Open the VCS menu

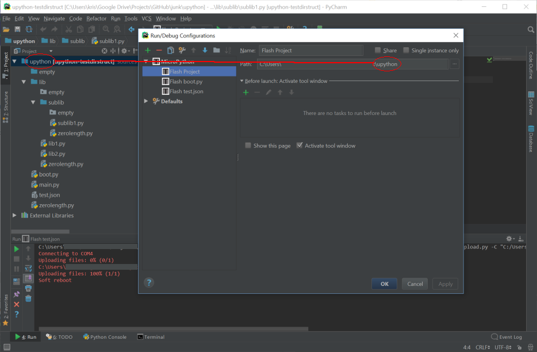coord(146,18)
